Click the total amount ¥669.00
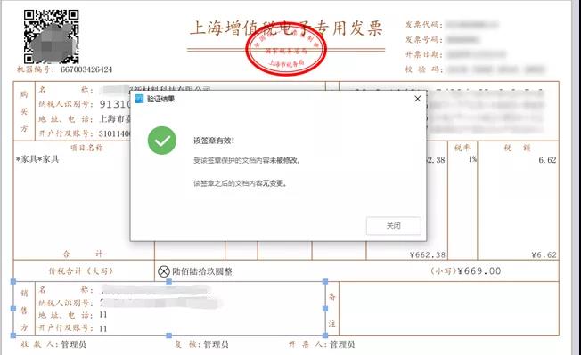The height and width of the screenshot is (355, 581). (479, 271)
